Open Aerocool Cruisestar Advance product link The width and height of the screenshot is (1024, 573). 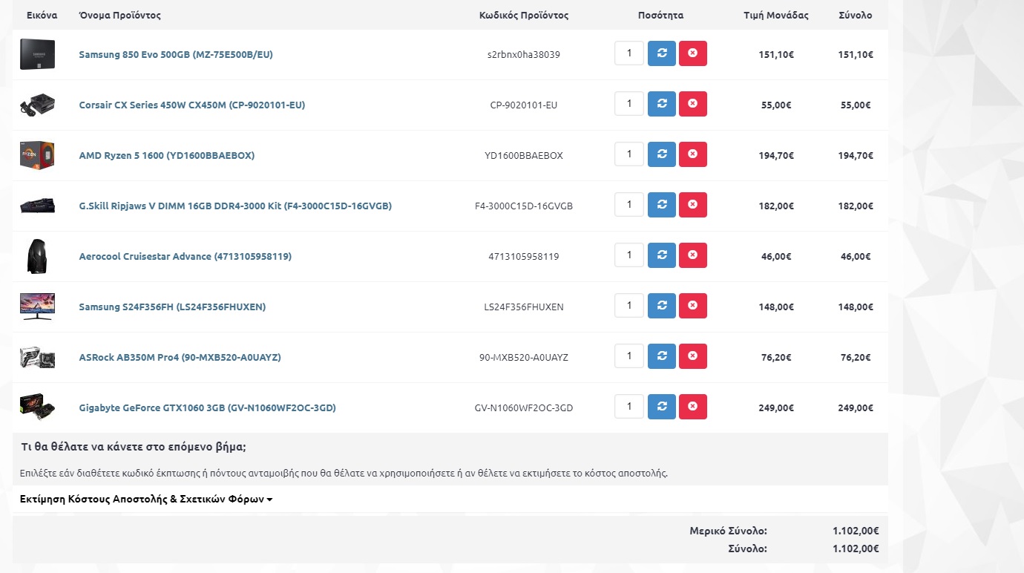pos(186,256)
